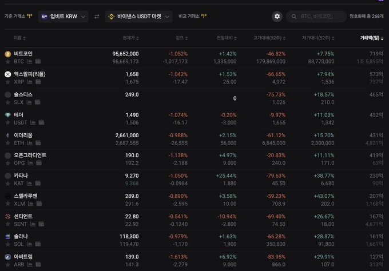The image size is (389, 271).
Task: Open chart icon for XRP row
Action: [30, 82]
